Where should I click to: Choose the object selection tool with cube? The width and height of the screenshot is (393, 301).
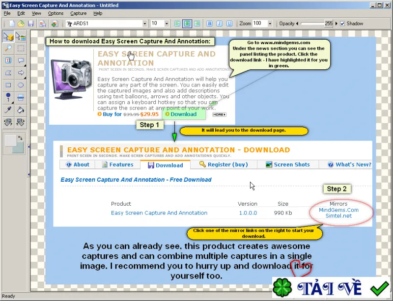coord(8,37)
